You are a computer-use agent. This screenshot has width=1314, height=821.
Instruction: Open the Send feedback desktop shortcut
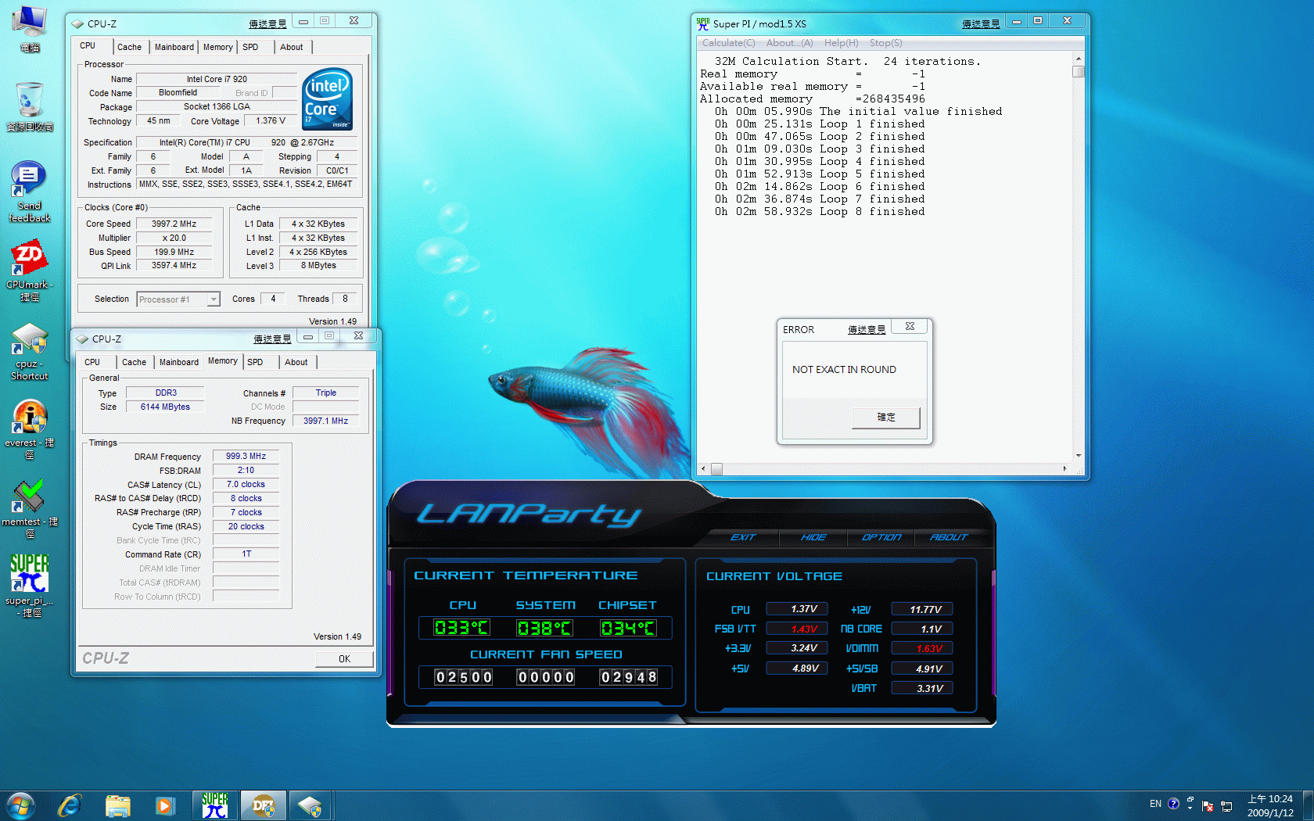click(30, 192)
